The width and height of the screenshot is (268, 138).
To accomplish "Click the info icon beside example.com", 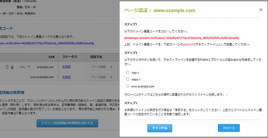I will [x=7, y=67].
